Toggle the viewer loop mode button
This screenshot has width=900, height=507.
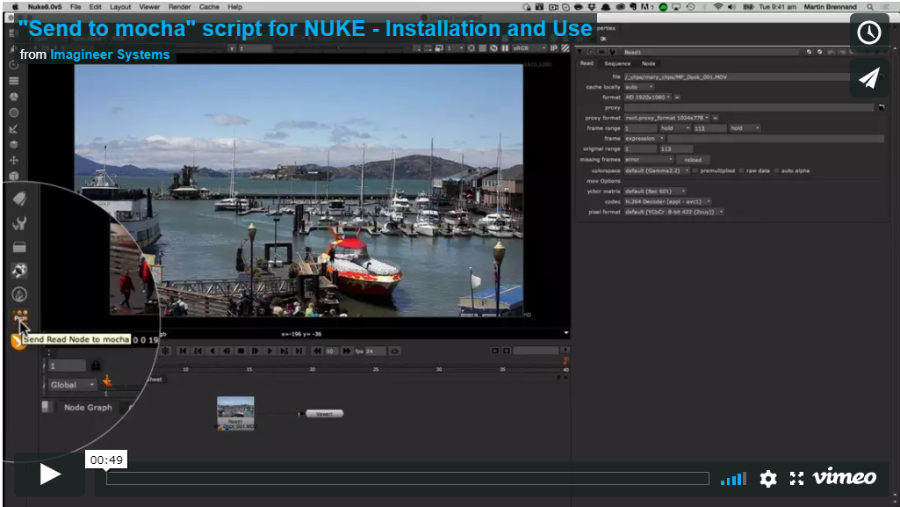pos(395,351)
